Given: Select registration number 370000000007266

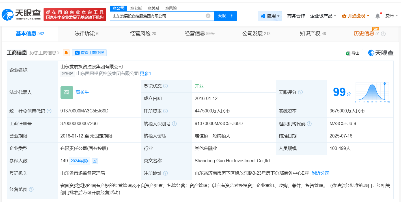Looking at the screenshot, I should tap(79, 123).
